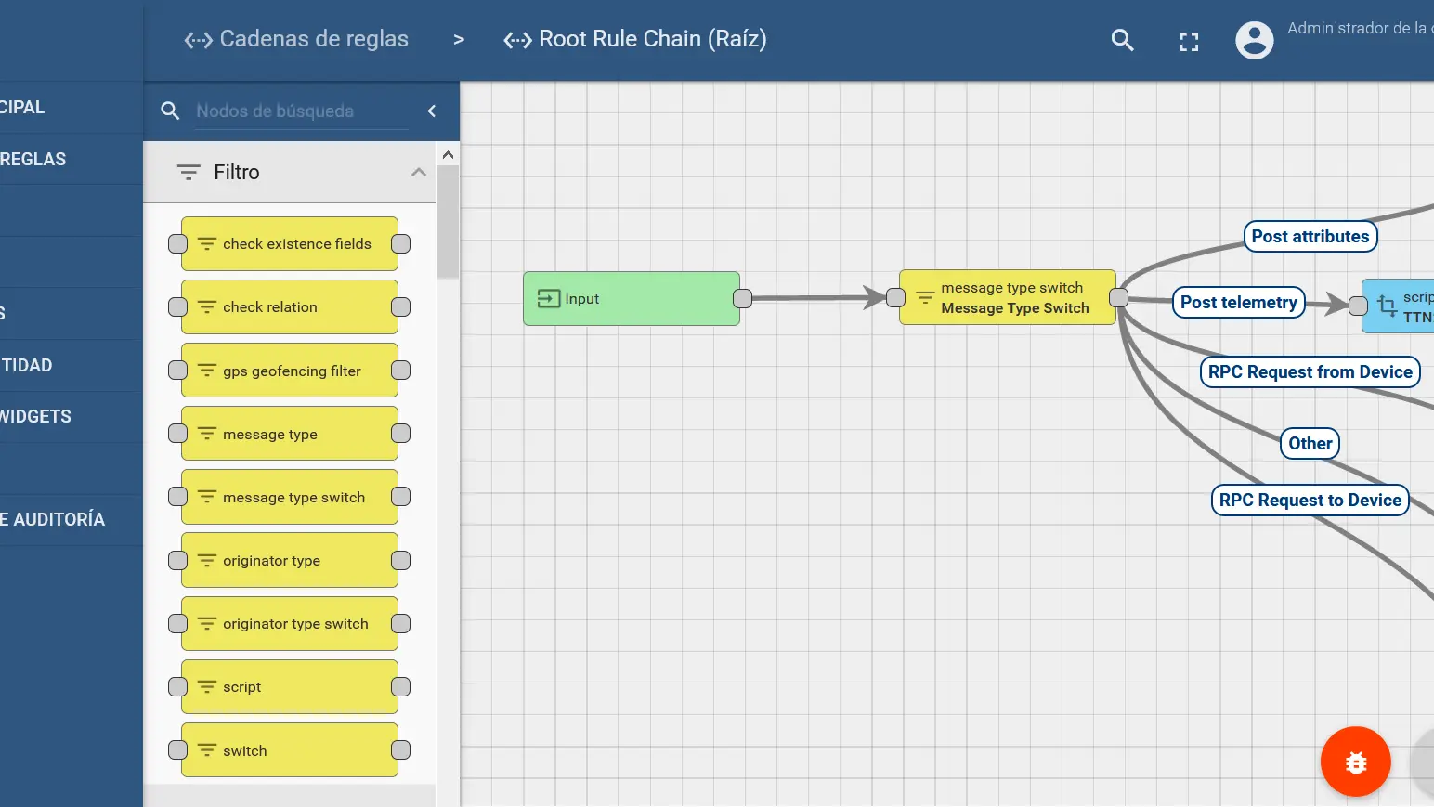Click the filter icon of check relation
1434x807 pixels.
207,307
